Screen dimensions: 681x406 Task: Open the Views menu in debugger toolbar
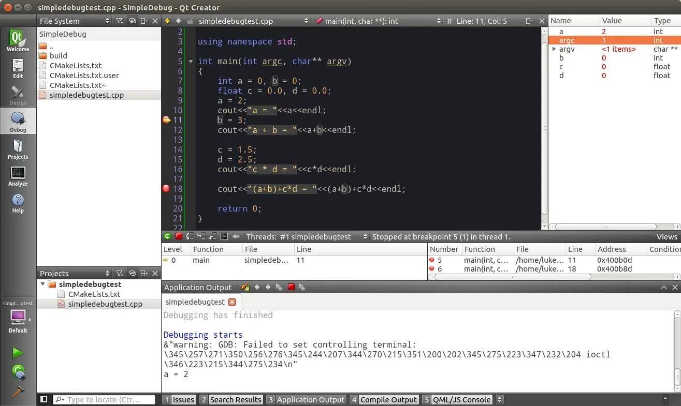coord(666,236)
